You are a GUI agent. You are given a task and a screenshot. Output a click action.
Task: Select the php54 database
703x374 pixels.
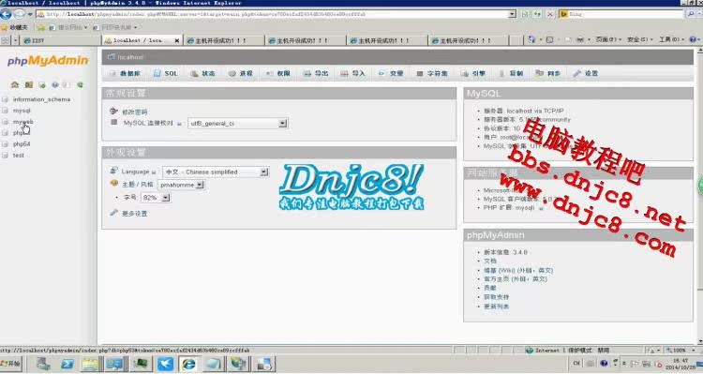pos(22,144)
